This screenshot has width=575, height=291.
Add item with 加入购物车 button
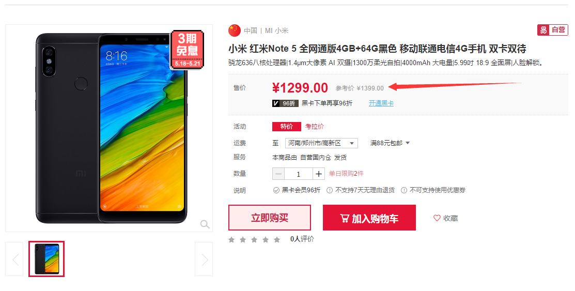369,218
